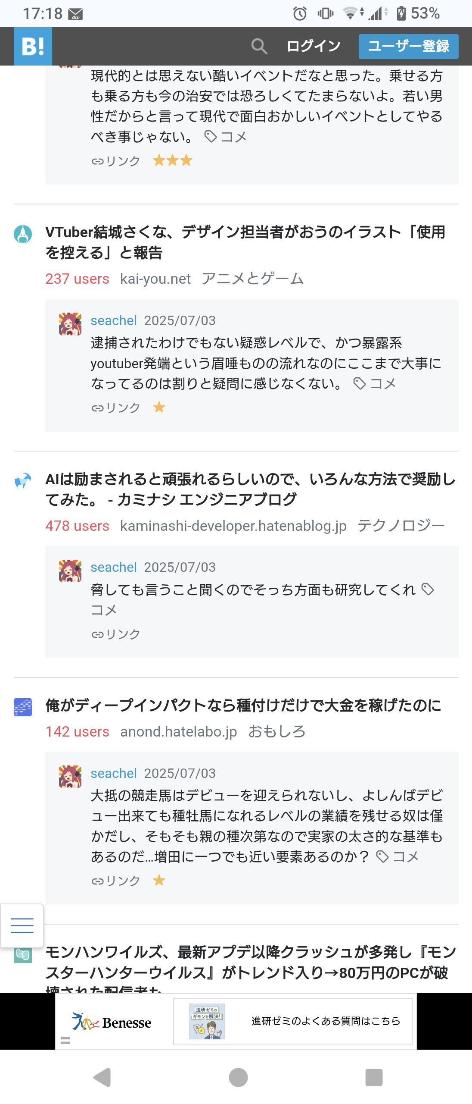Viewport: 472px width, 1104px height.
Task: Open the AIは励まされると頑張れる article
Action: (x=250, y=489)
